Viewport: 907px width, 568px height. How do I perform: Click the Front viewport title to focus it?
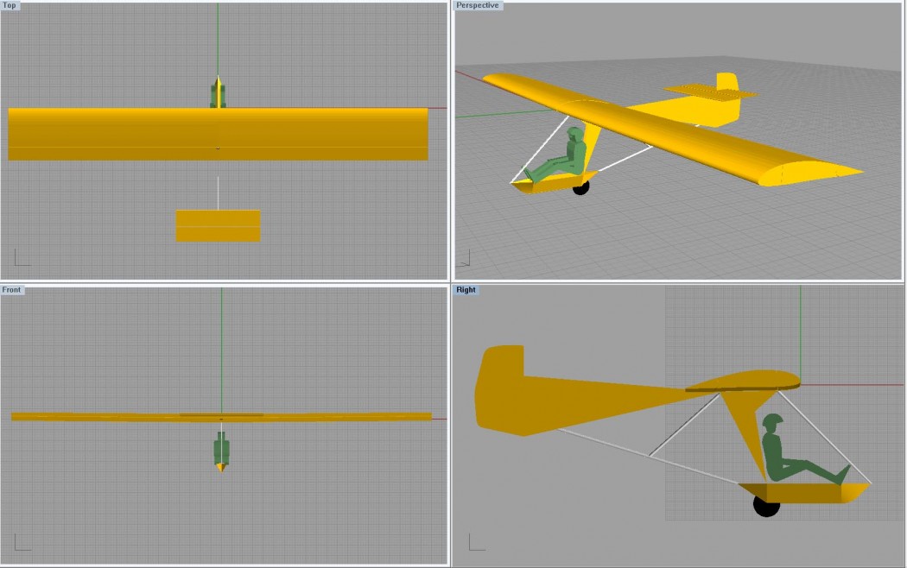coord(11,290)
